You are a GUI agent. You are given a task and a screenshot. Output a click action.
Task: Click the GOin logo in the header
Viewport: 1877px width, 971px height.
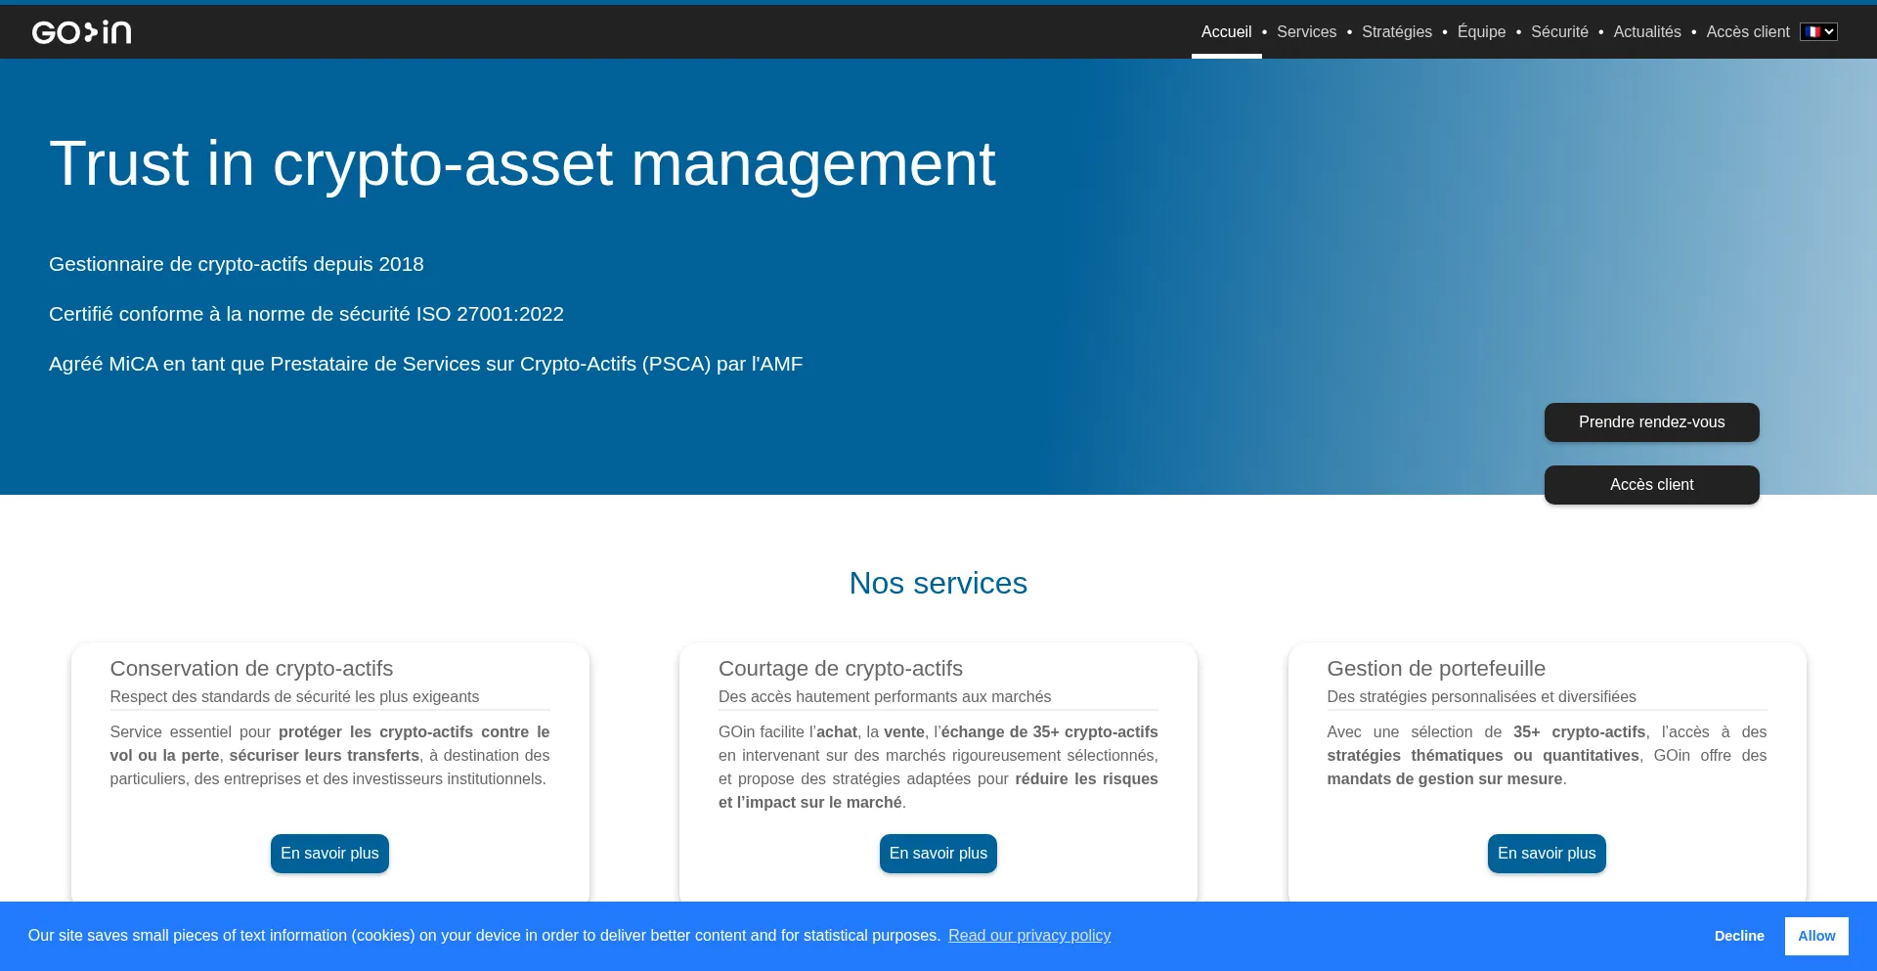[x=82, y=32]
